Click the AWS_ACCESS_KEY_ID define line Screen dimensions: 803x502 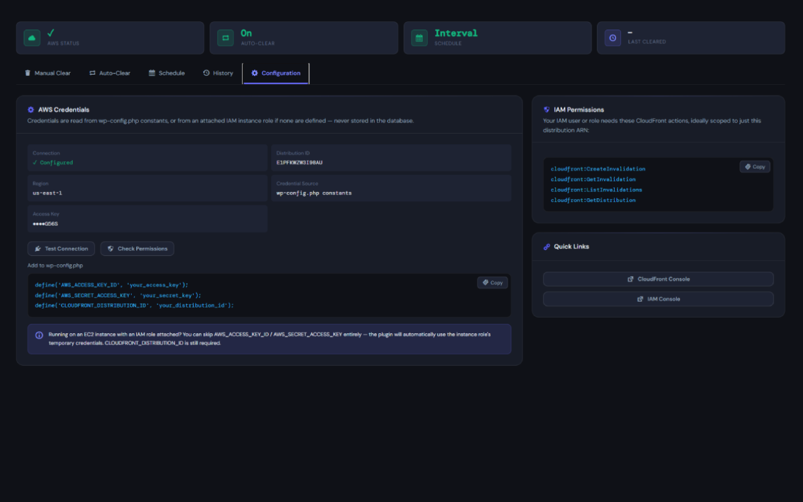tap(112, 285)
